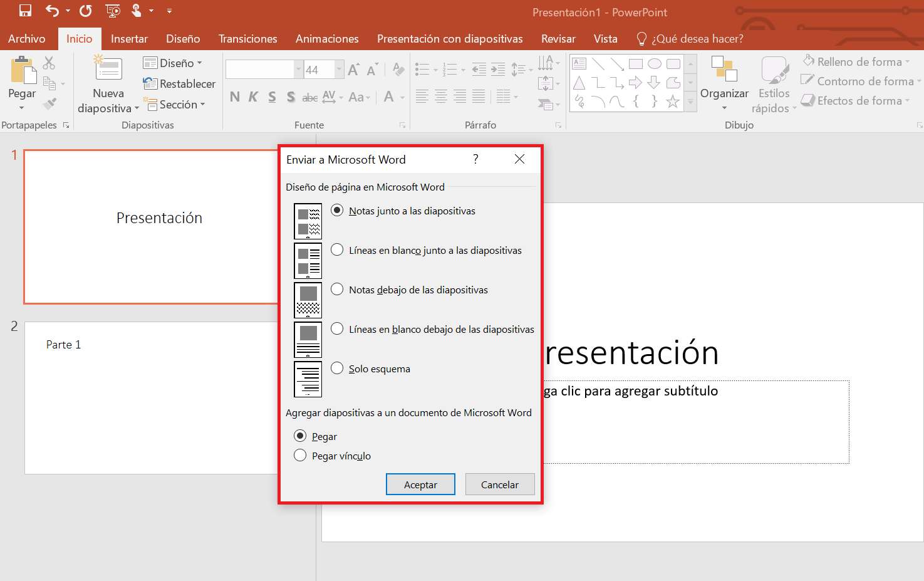Screen dimensions: 924x581
Task: Click the Pegar clipboard icon
Action: click(x=24, y=70)
